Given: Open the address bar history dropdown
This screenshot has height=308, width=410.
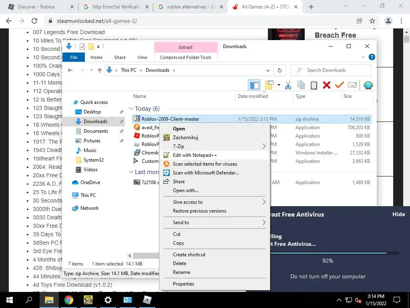Looking at the screenshot, I should point(268,70).
